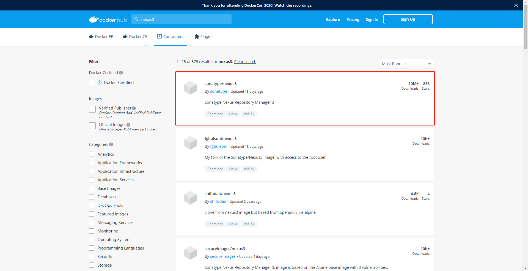Switch to the Docker CE tab

coord(135,37)
